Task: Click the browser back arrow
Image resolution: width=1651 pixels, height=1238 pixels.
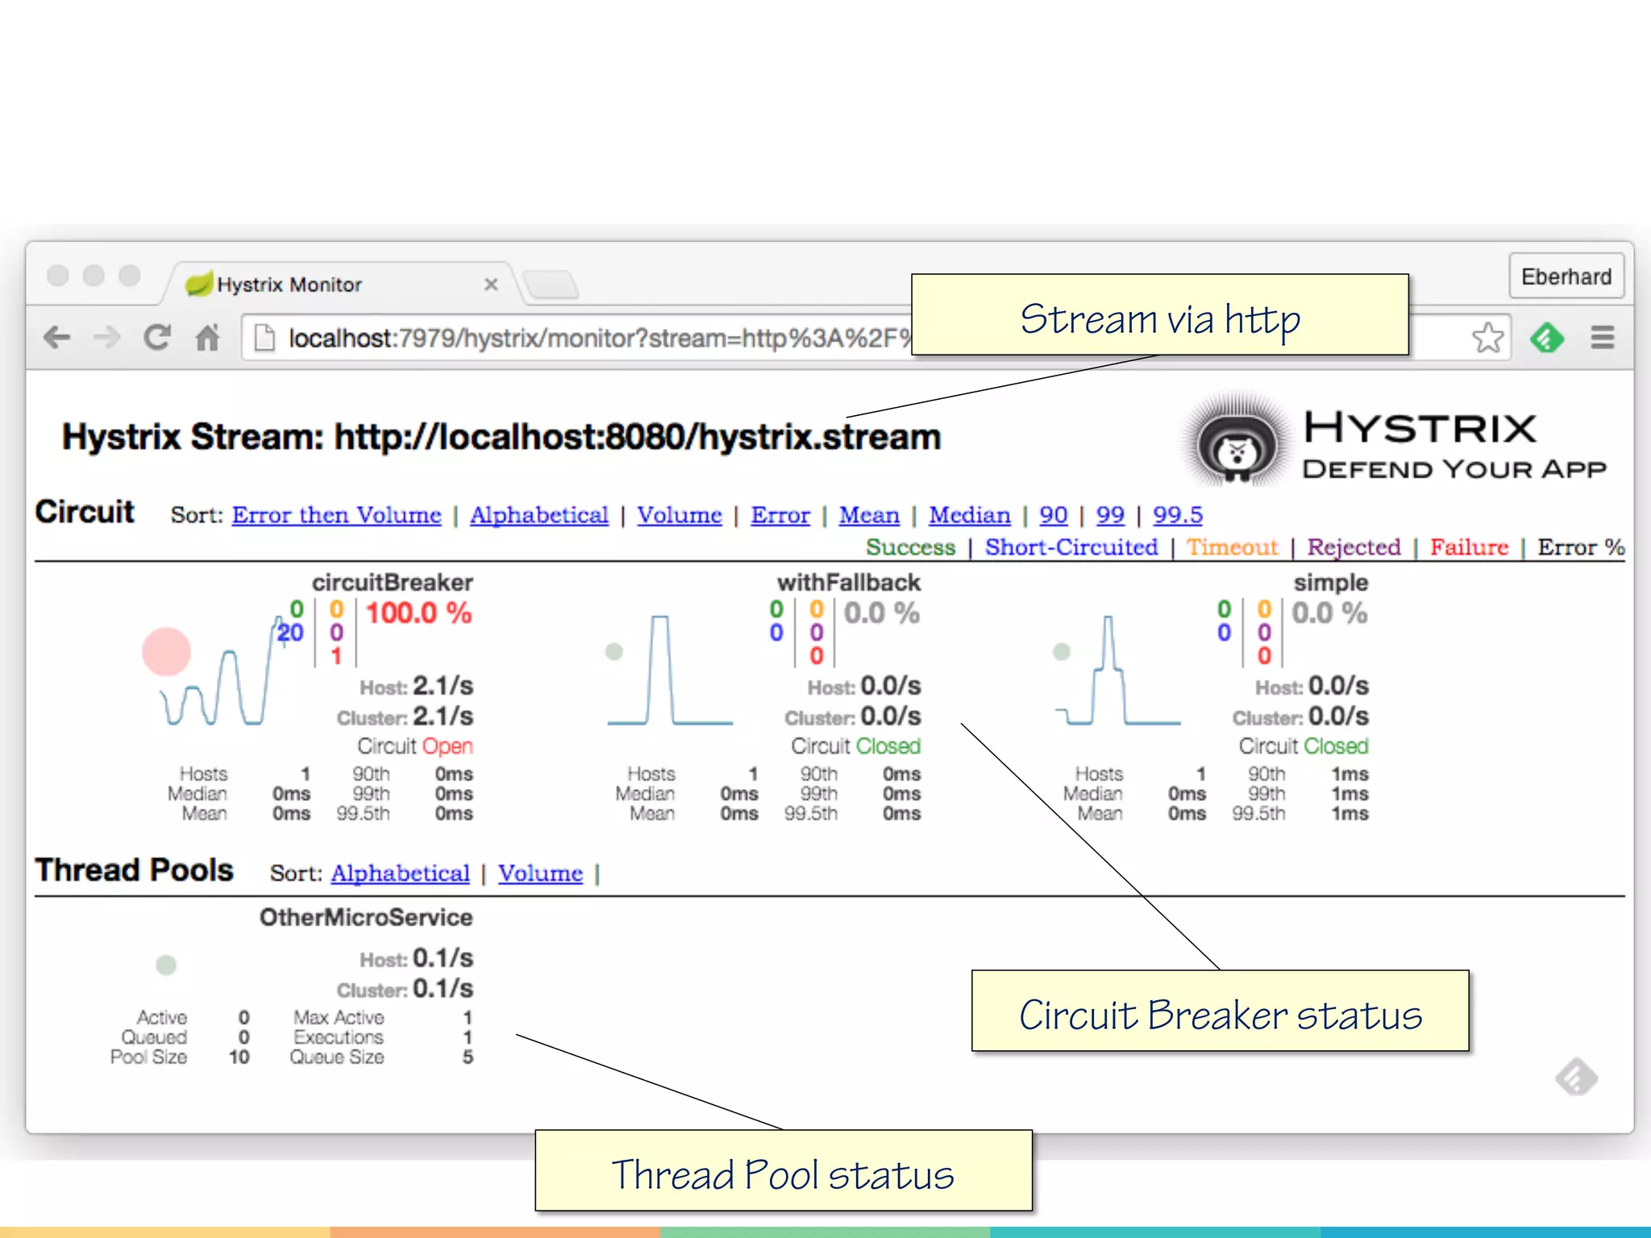Action: [x=57, y=337]
